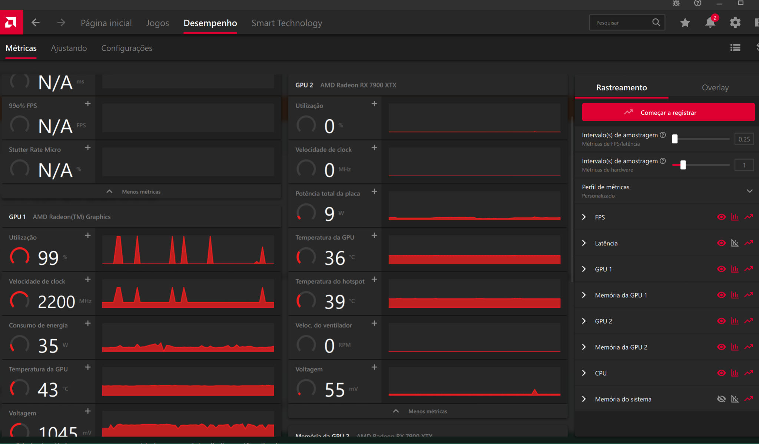
Task: Hide CPU metrics eye icon
Action: point(721,373)
